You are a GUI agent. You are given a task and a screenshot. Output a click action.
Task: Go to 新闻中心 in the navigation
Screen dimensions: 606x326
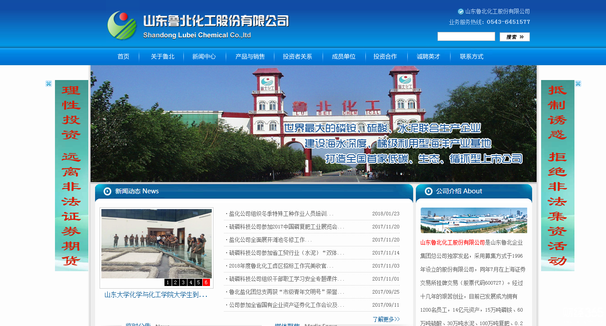(x=204, y=57)
